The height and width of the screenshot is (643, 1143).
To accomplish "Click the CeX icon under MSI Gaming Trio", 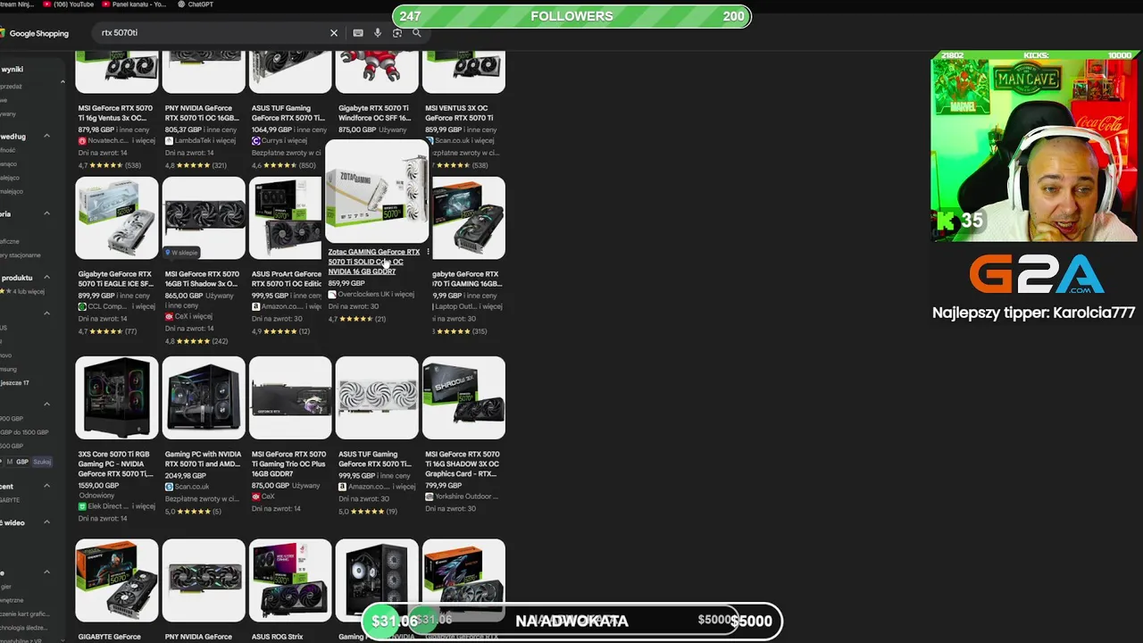I will coord(255,497).
